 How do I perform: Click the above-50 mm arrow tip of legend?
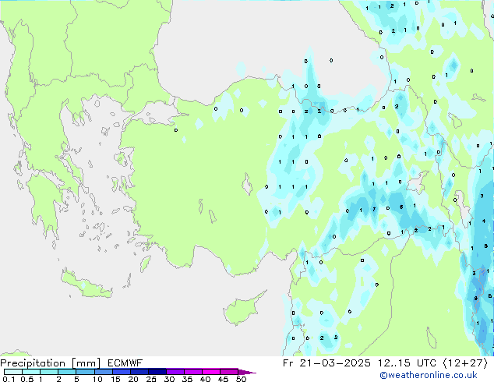[247, 373]
